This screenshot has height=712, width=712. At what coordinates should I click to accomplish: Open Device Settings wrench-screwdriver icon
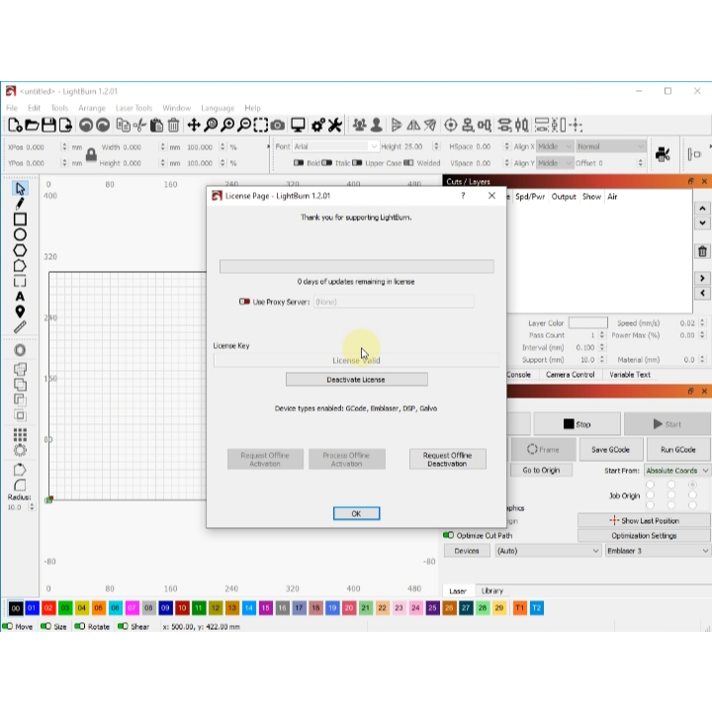pos(335,125)
